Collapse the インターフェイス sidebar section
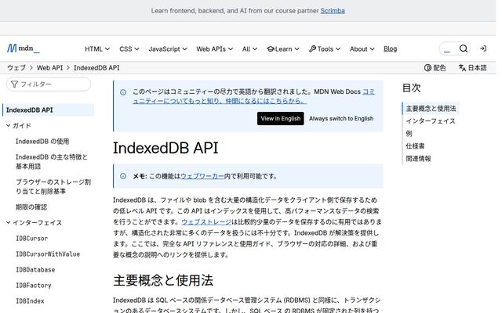The image size is (502, 313). pyautogui.click(x=34, y=222)
